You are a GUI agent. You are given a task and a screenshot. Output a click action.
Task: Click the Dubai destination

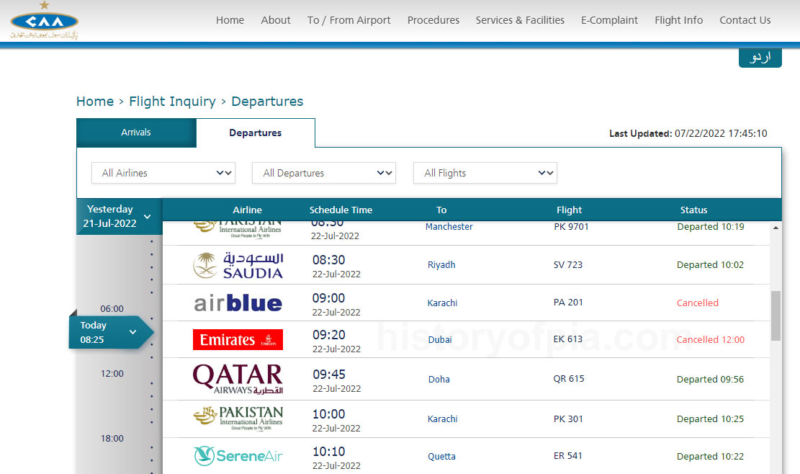click(x=440, y=340)
